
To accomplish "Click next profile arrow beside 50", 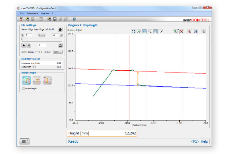I will 61,35.
